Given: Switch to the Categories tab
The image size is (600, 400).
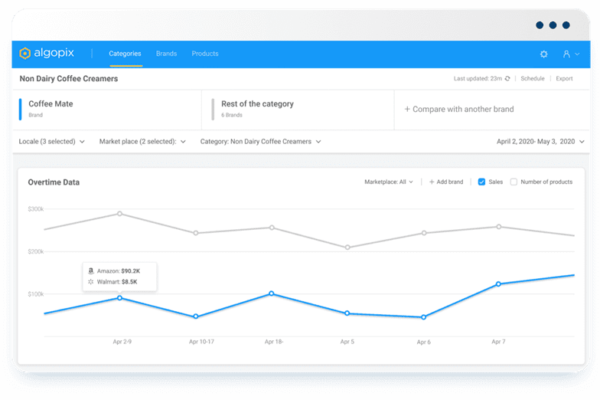Looking at the screenshot, I should (126, 54).
